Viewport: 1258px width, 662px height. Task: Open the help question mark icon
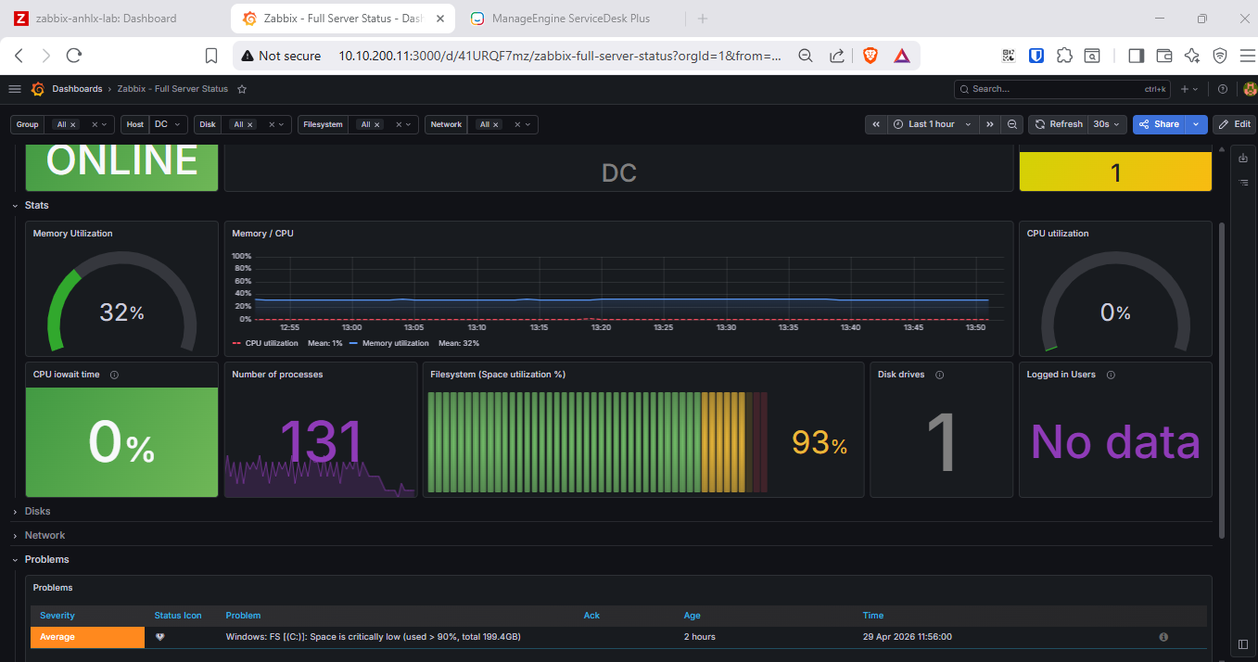(1223, 89)
